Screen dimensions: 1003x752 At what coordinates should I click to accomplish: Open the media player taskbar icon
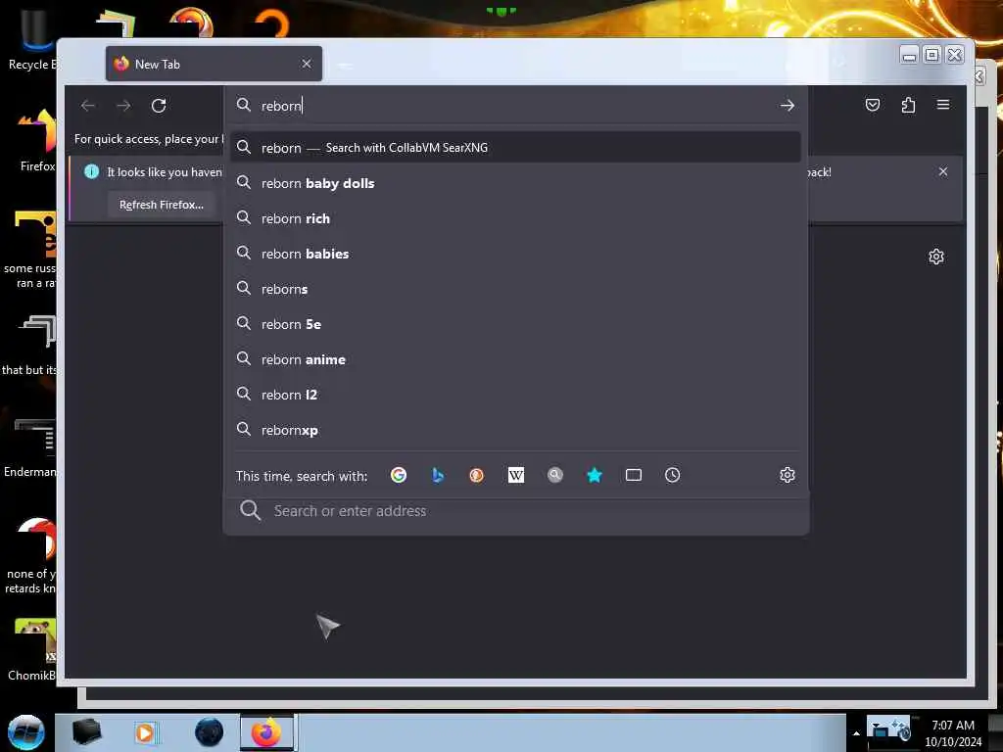[x=145, y=732]
